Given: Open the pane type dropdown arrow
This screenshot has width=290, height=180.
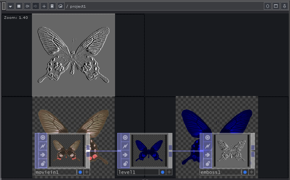Looking at the screenshot, I should coord(10,6).
